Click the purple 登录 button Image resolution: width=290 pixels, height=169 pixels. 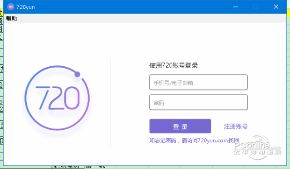click(x=180, y=126)
